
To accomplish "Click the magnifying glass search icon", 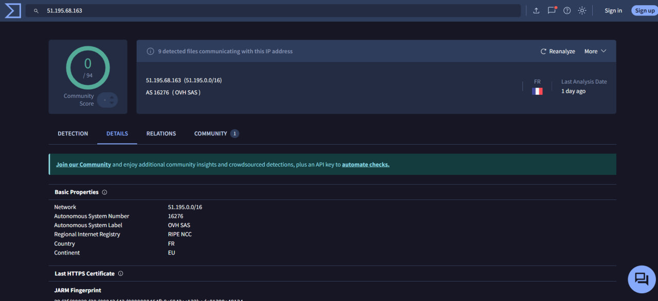I will pyautogui.click(x=35, y=10).
